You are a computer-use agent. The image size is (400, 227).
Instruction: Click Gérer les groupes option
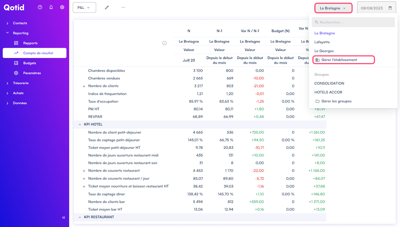click(336, 101)
